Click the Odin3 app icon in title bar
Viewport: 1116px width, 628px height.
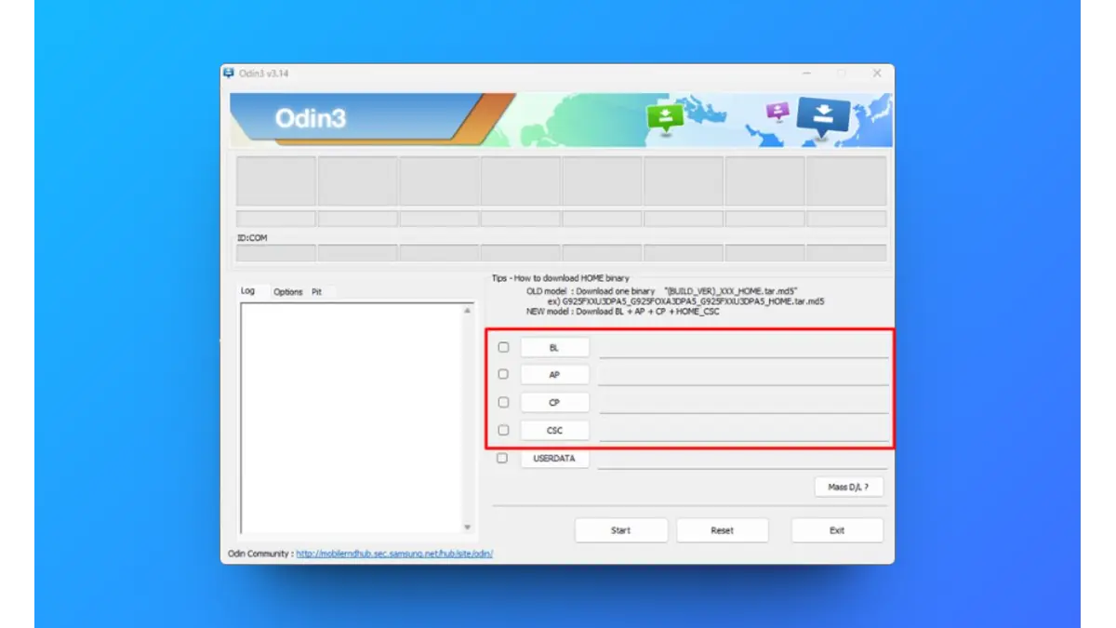click(x=229, y=73)
